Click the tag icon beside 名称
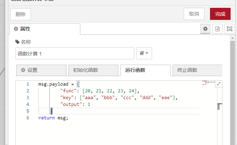This screenshot has height=145, width=237. click(x=17, y=42)
